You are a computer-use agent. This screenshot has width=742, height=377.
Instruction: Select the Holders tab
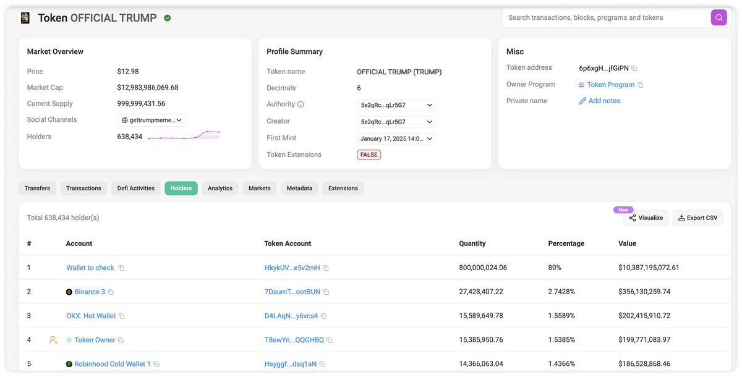click(x=181, y=188)
